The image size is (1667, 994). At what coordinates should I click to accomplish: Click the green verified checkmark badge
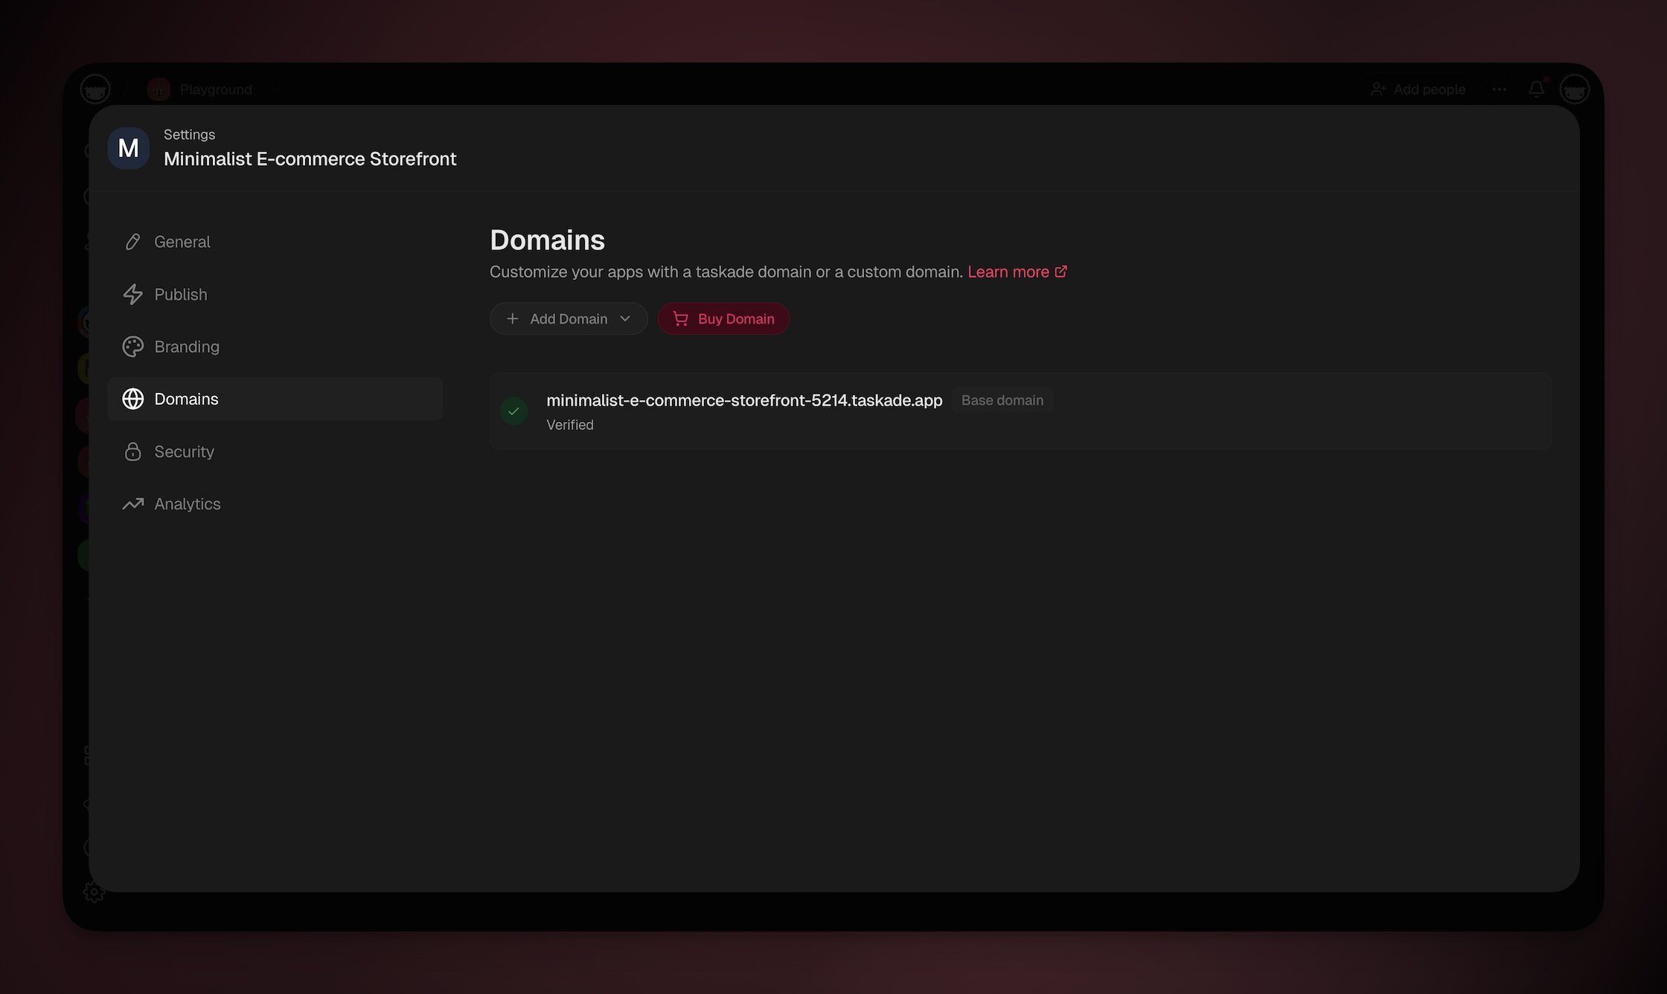(x=513, y=411)
